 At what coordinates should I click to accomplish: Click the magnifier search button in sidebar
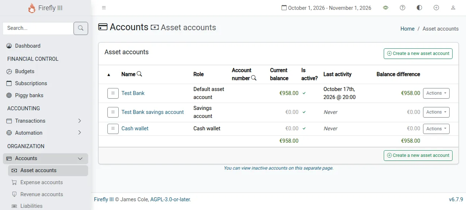pos(81,28)
